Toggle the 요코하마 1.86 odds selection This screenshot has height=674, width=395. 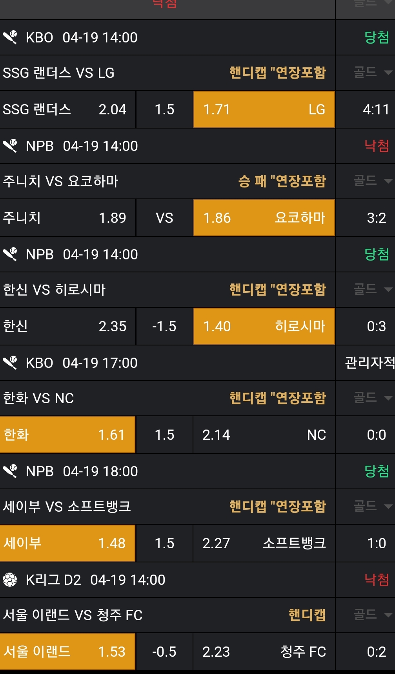pos(264,218)
